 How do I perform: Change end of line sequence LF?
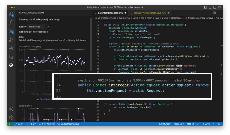tap(198, 124)
